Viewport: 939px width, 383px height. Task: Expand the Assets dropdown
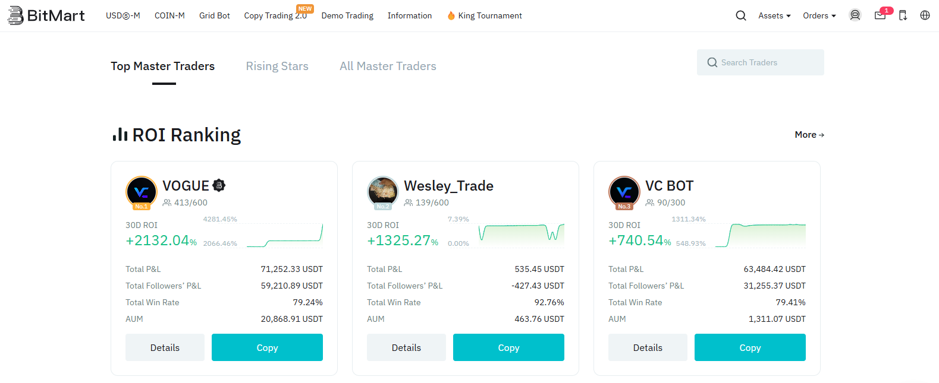[x=774, y=15]
